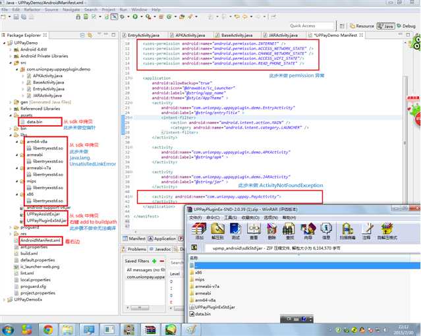
Task: Collapse arm64-v8a folder in libs
Action: point(16,142)
